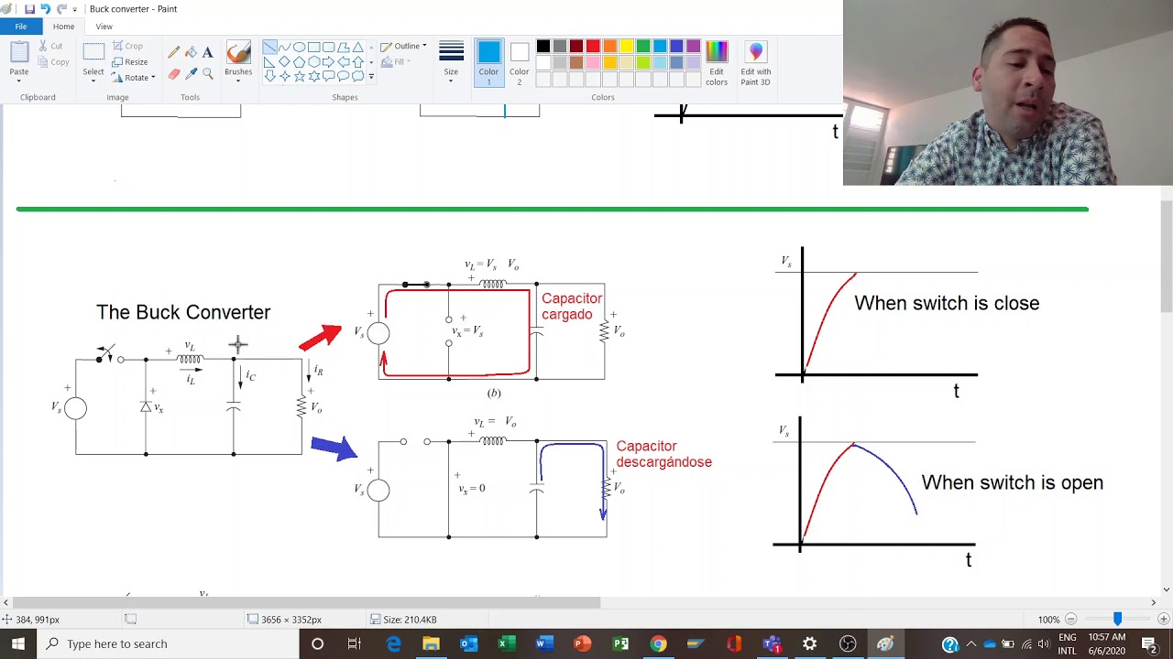The height and width of the screenshot is (659, 1173).
Task: Activate the Color 1 button
Action: click(x=488, y=64)
